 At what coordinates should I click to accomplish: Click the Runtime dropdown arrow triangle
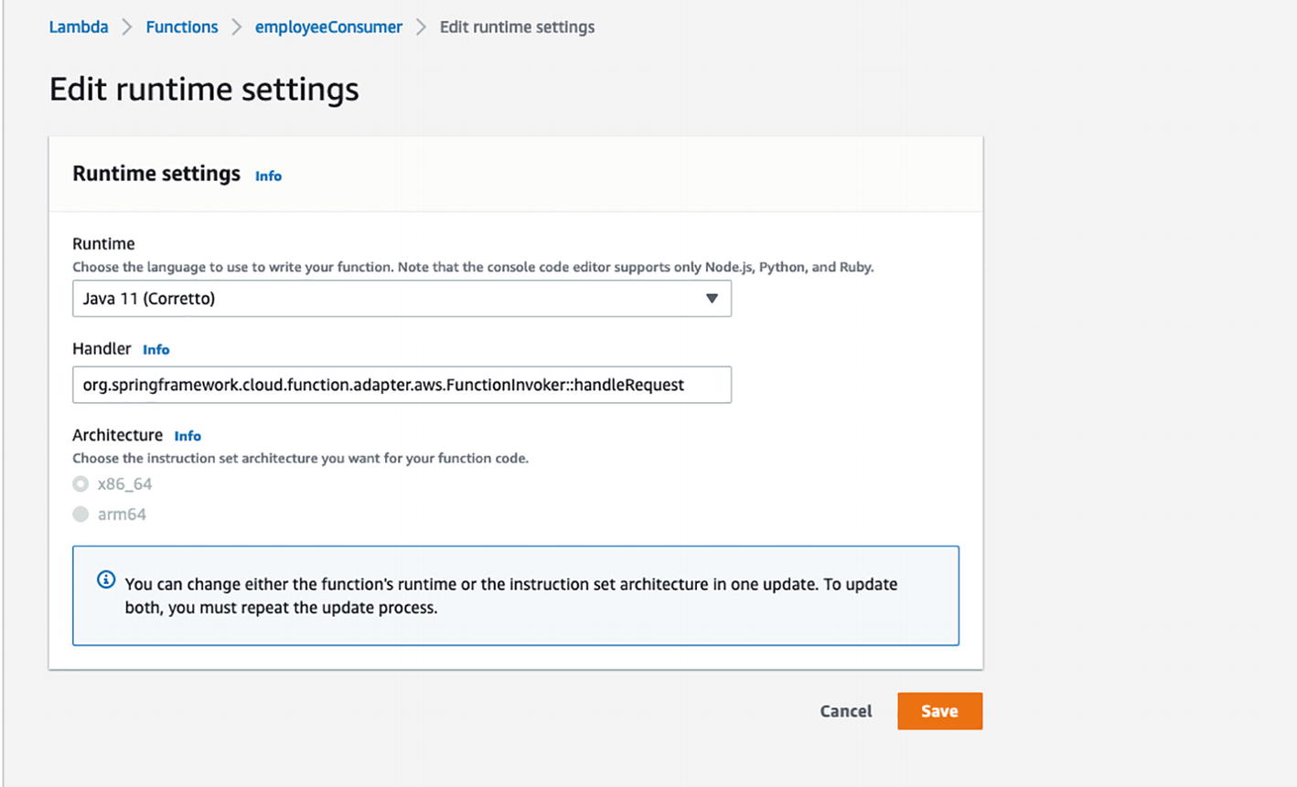(x=712, y=299)
